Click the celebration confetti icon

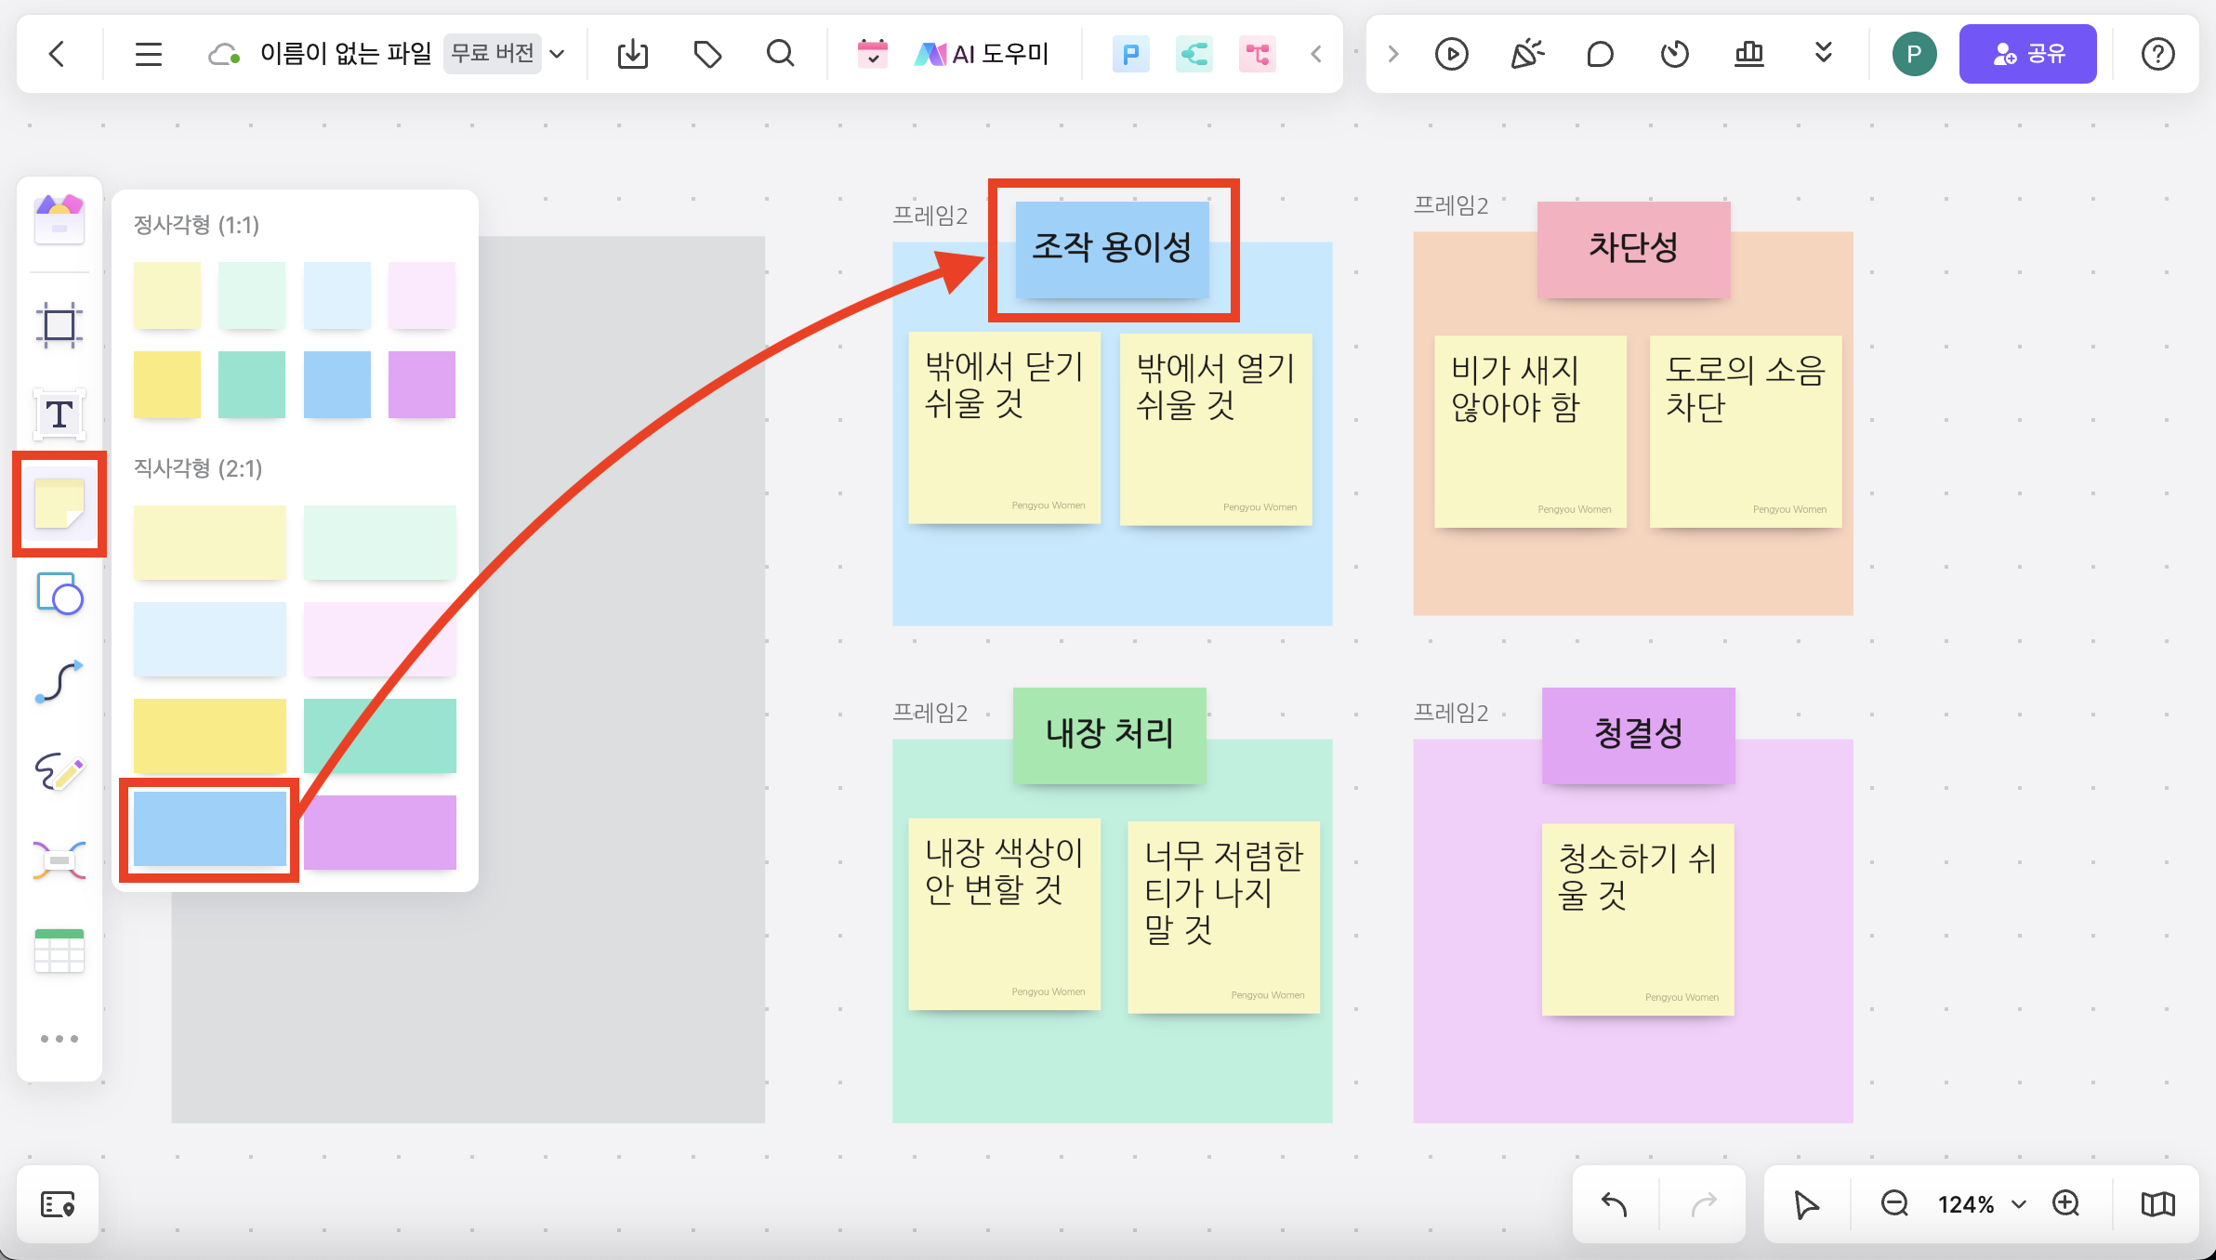[1526, 54]
